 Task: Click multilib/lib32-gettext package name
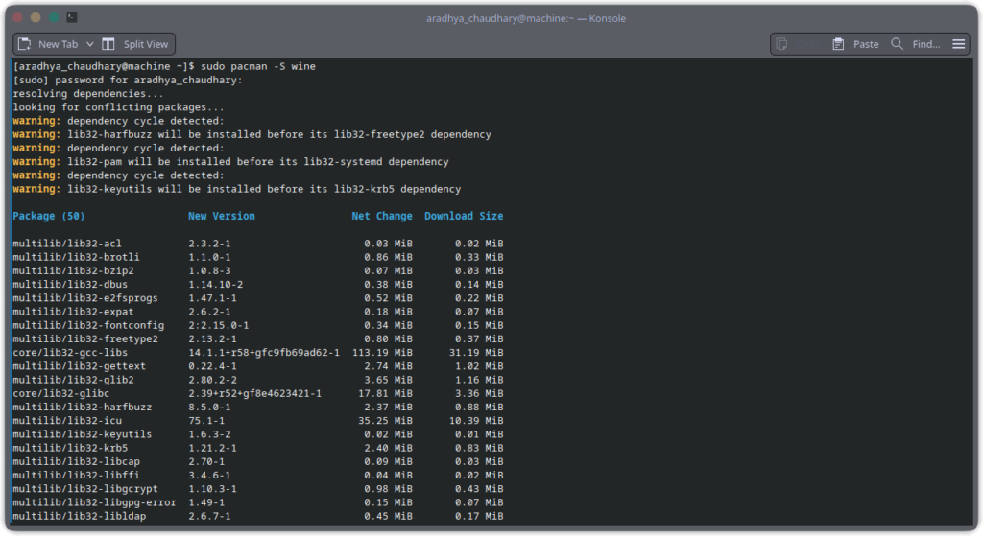(79, 367)
